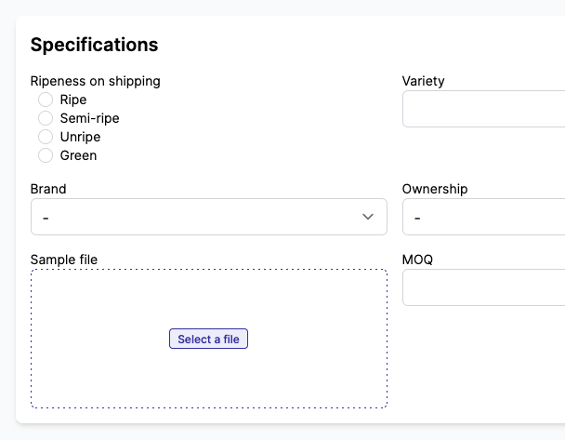The width and height of the screenshot is (565, 440).
Task: Click the "Ownership" field label
Action: [435, 189]
